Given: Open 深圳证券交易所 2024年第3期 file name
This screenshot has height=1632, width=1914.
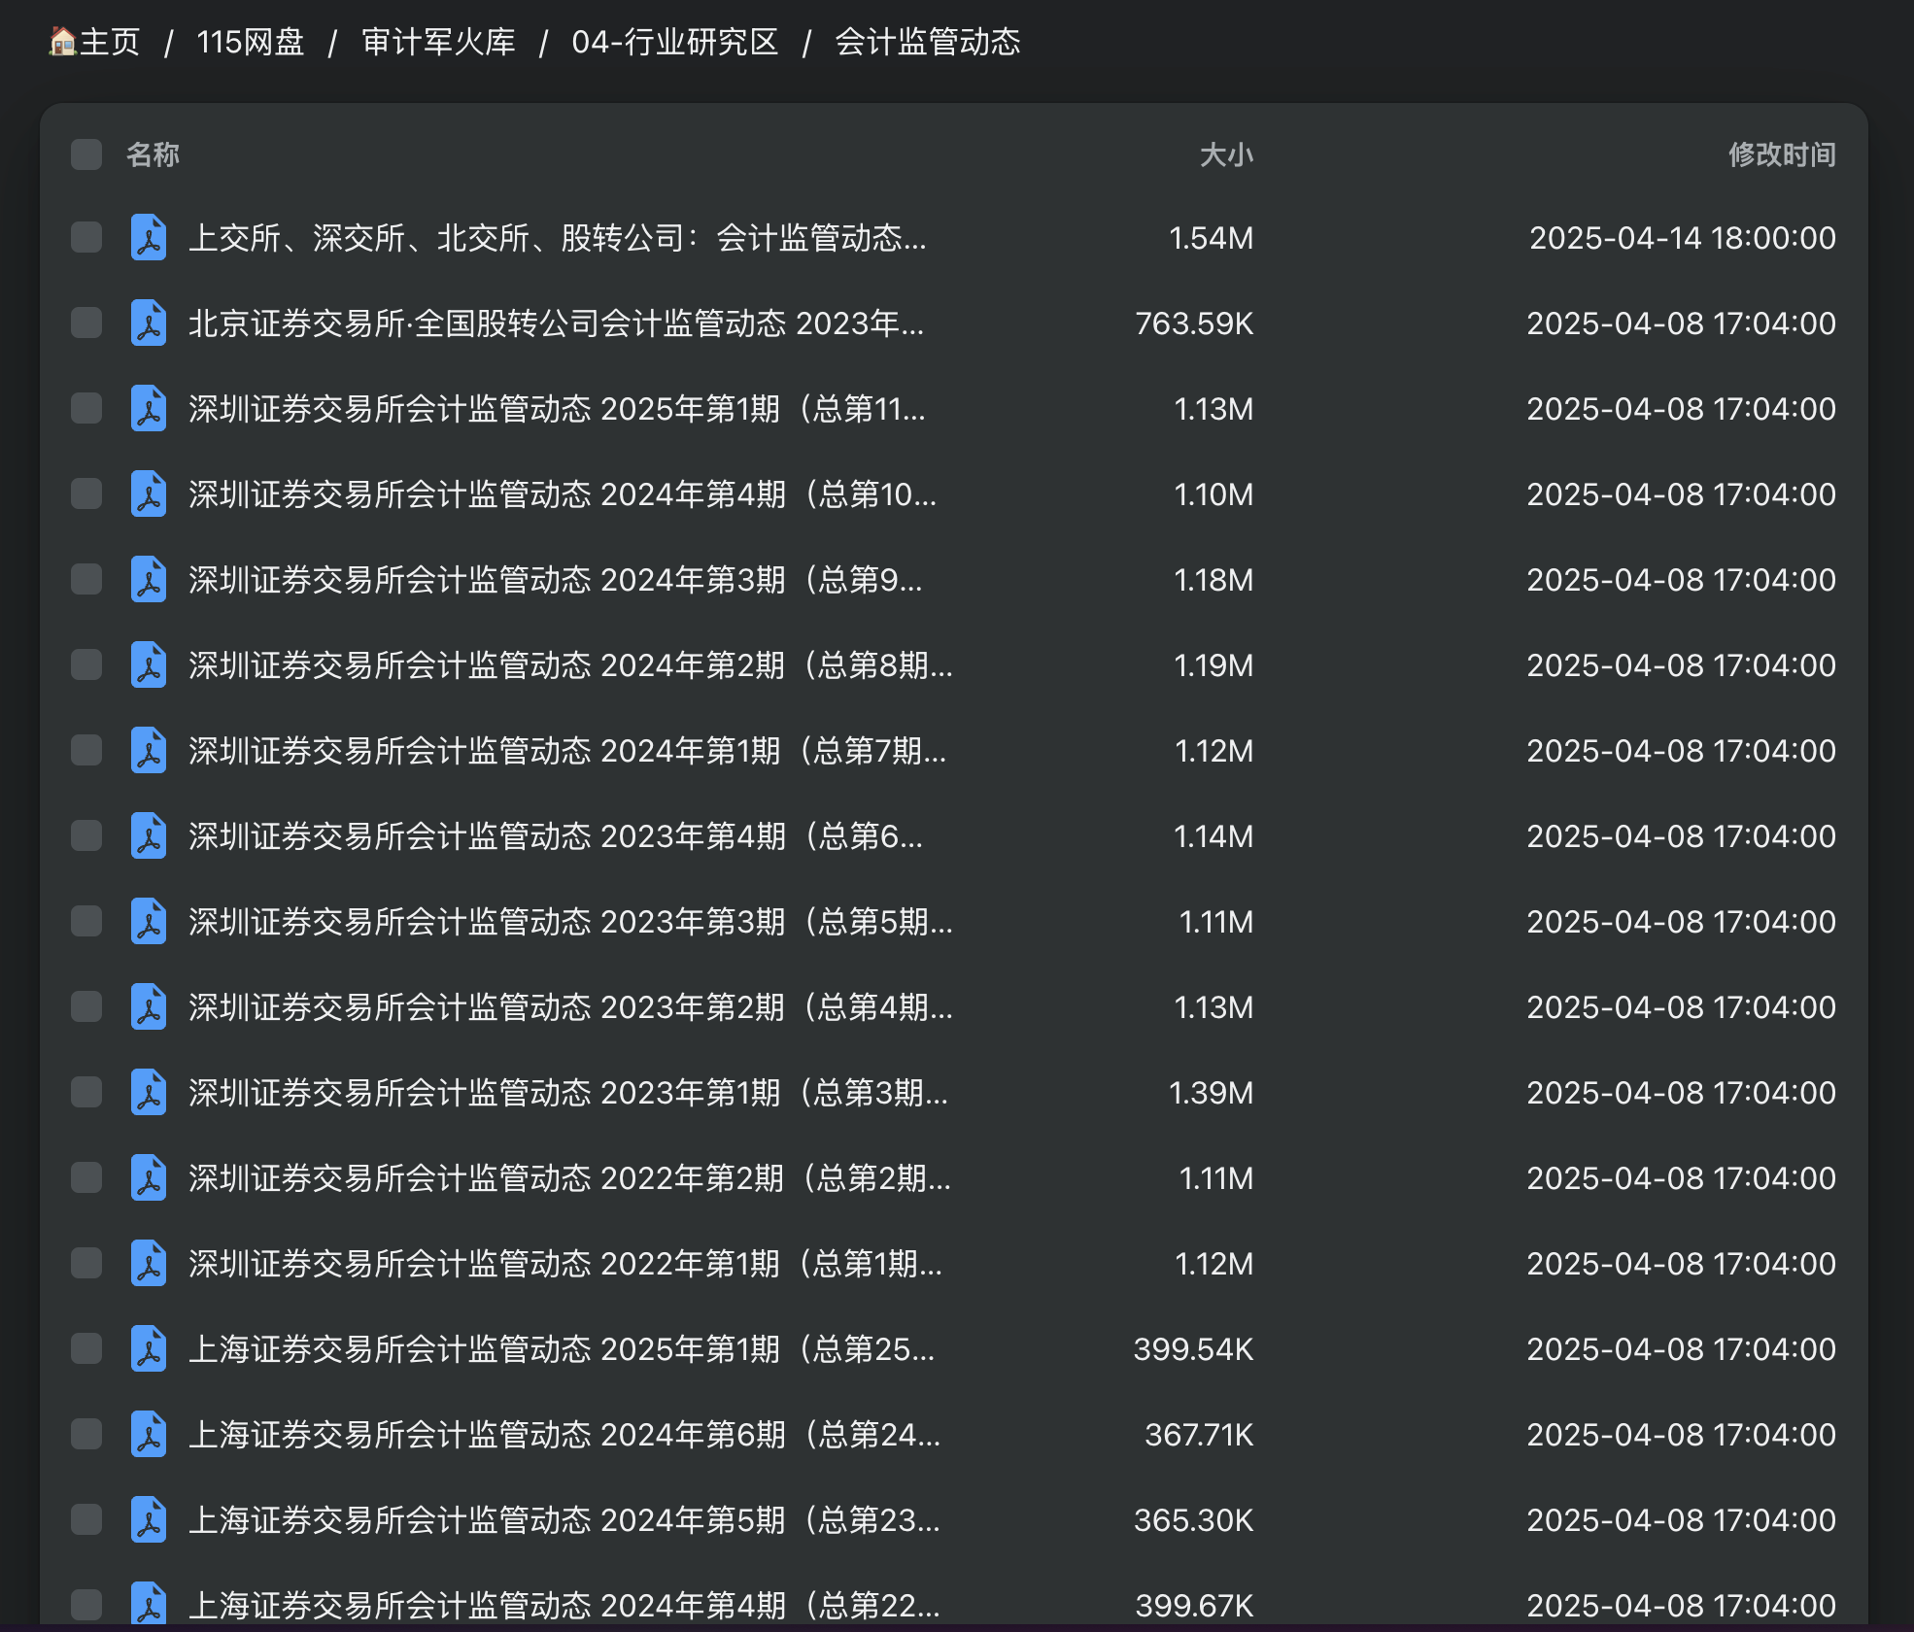Looking at the screenshot, I should click(x=555, y=580).
